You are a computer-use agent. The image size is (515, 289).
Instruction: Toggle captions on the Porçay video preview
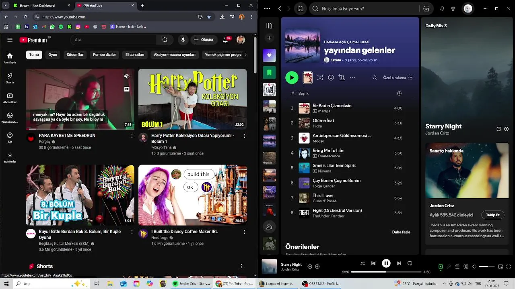tap(127, 89)
